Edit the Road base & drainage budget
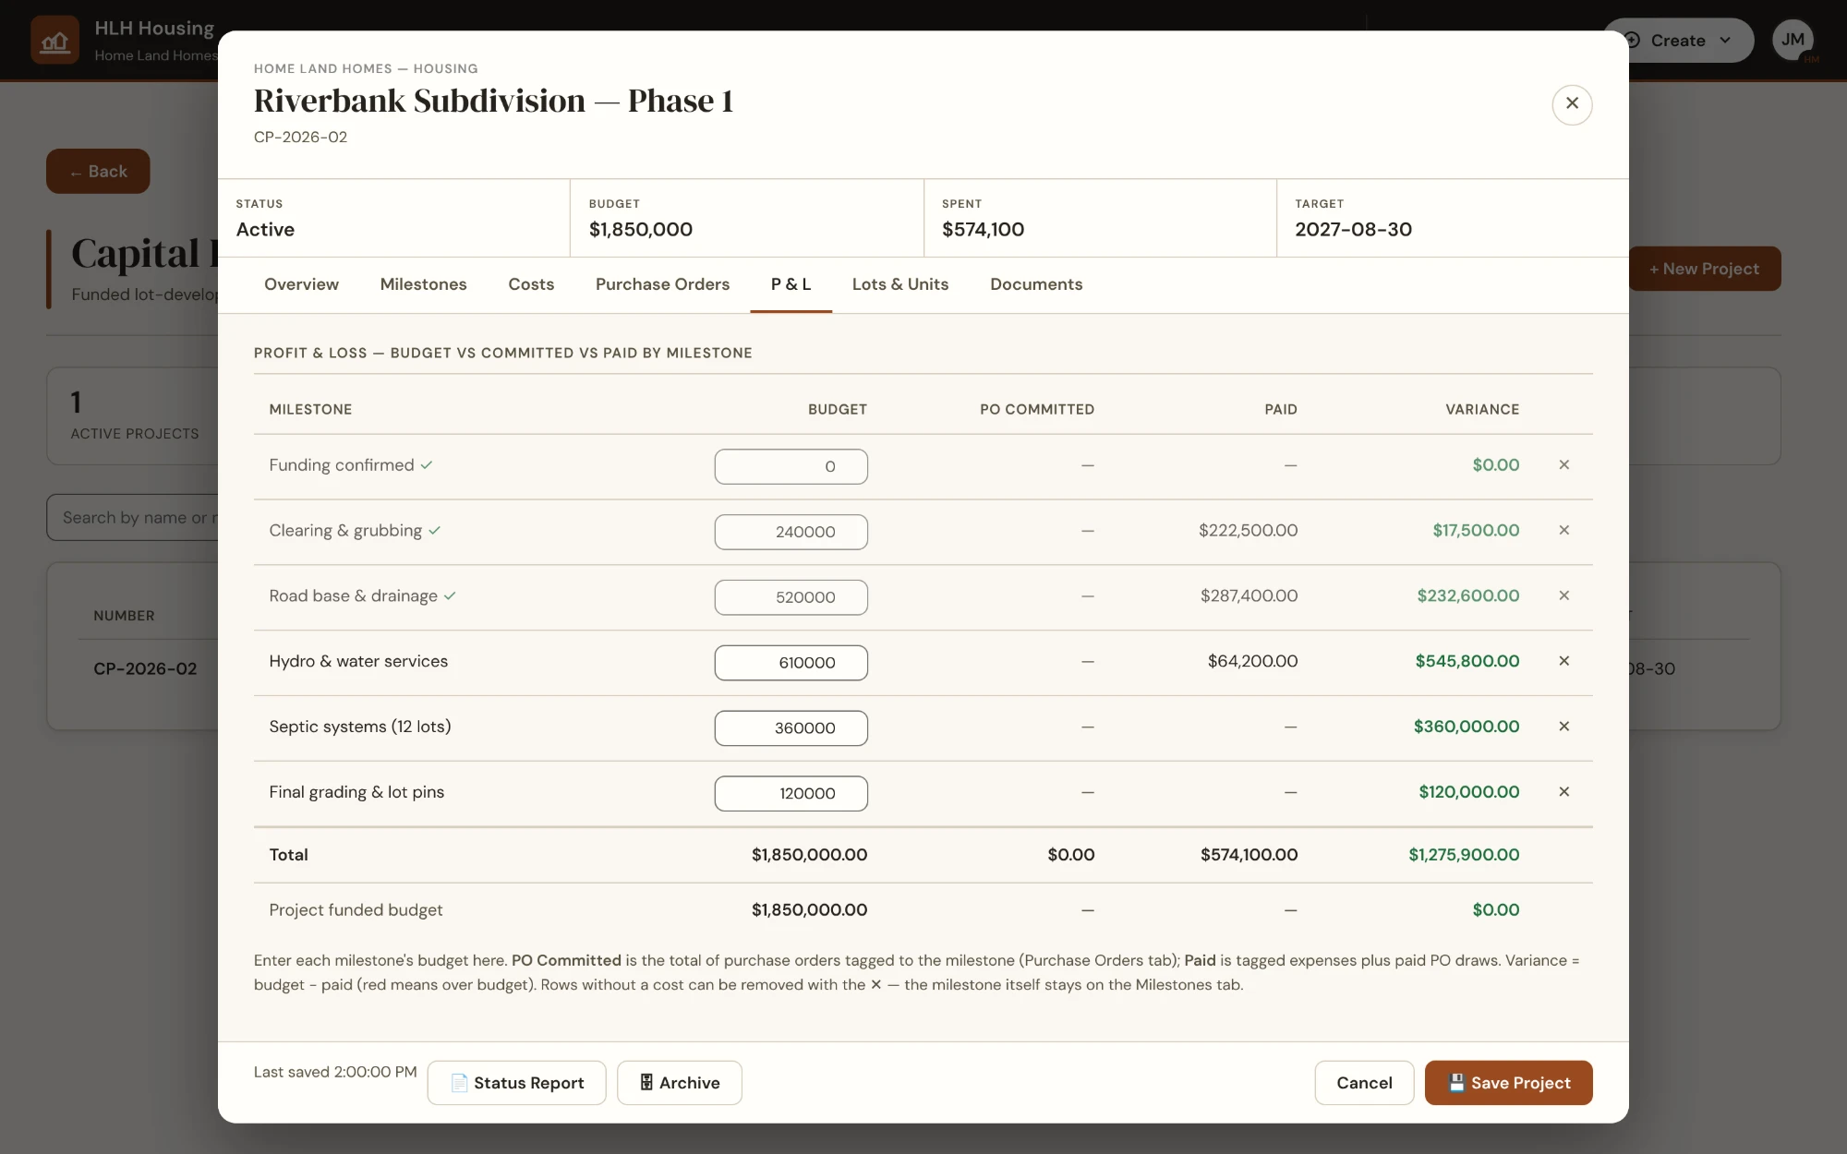1847x1154 pixels. click(x=791, y=597)
